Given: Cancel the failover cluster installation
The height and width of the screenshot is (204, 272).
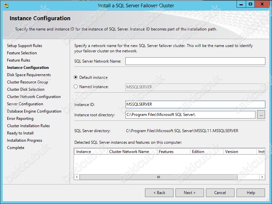Looking at the screenshot, I should [220, 193].
